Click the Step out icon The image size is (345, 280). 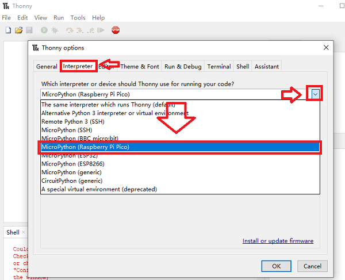[90, 30]
